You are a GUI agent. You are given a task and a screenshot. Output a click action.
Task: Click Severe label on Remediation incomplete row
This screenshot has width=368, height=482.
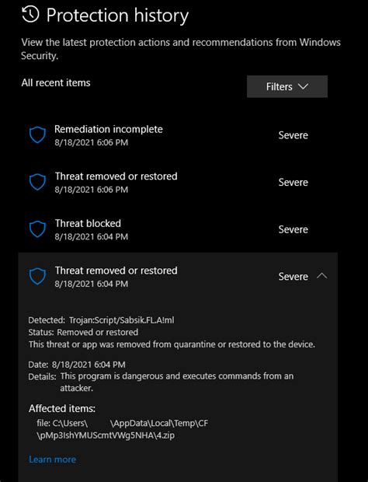tap(293, 135)
